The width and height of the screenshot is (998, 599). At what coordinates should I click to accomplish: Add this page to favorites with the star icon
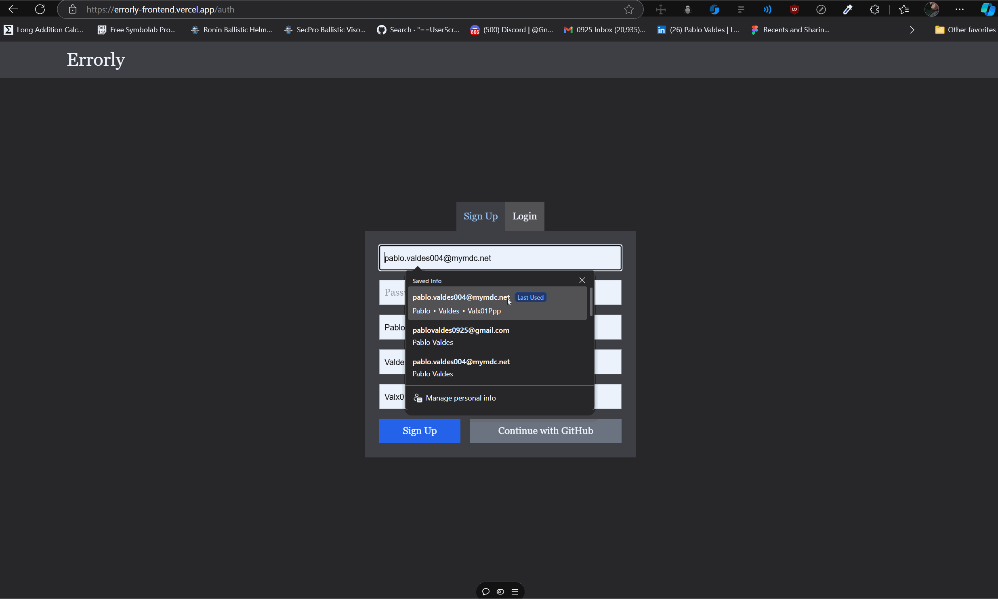pyautogui.click(x=629, y=9)
